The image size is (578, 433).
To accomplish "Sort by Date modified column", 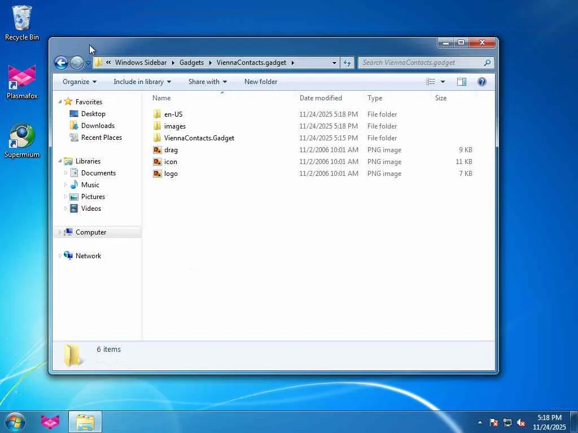I will [330, 98].
